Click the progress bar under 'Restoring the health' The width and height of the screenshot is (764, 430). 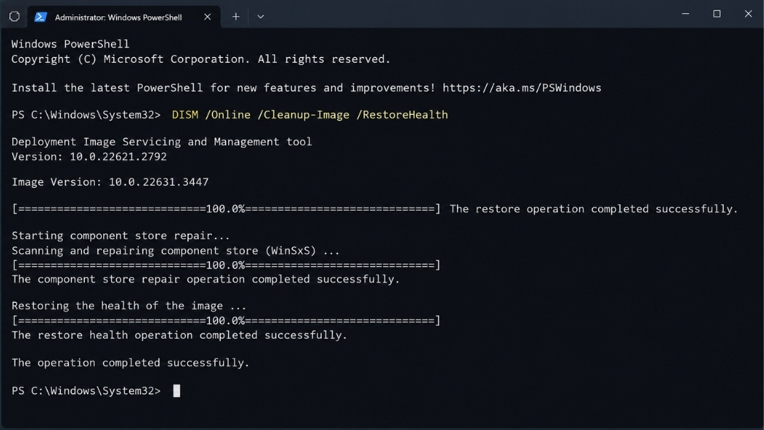[226, 320]
